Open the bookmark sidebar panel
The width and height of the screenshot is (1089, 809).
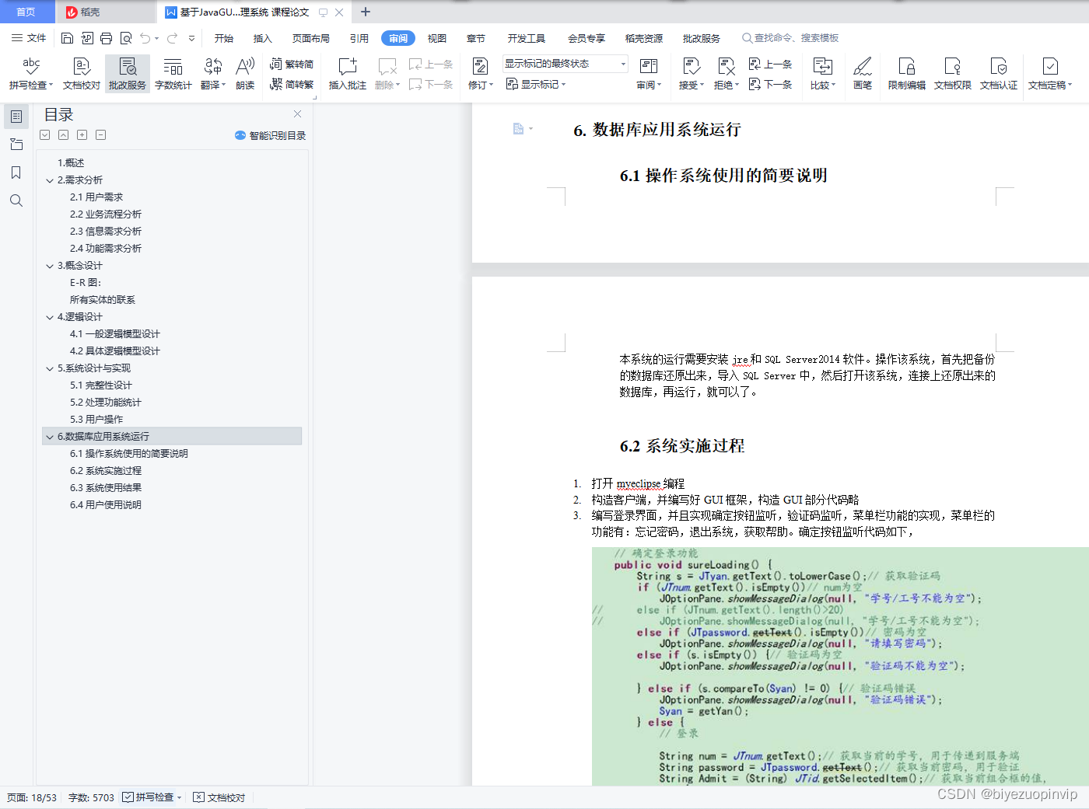point(16,173)
